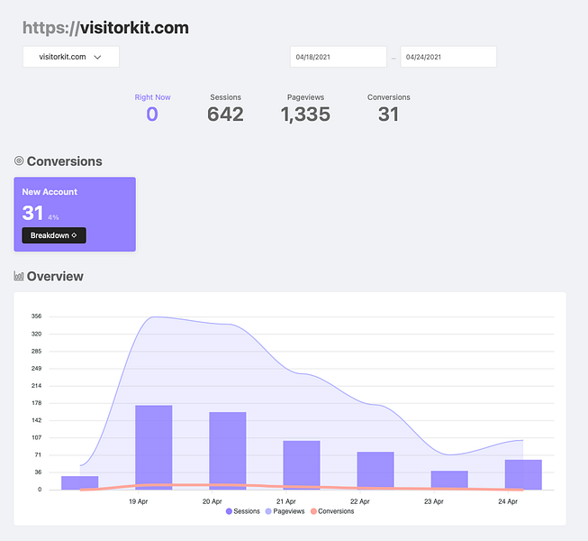Click the https://visitorkit.com page title
This screenshot has width=588, height=541.
pos(105,28)
